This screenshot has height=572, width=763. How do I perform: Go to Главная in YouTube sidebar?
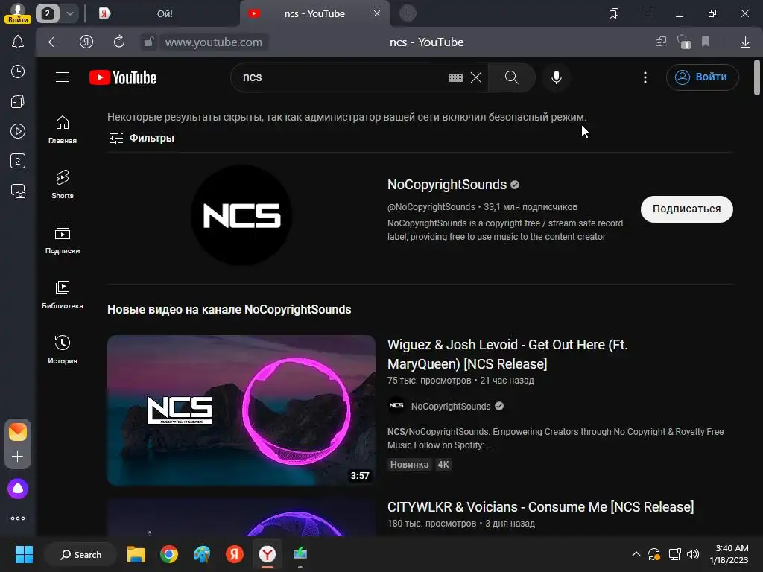coord(63,130)
